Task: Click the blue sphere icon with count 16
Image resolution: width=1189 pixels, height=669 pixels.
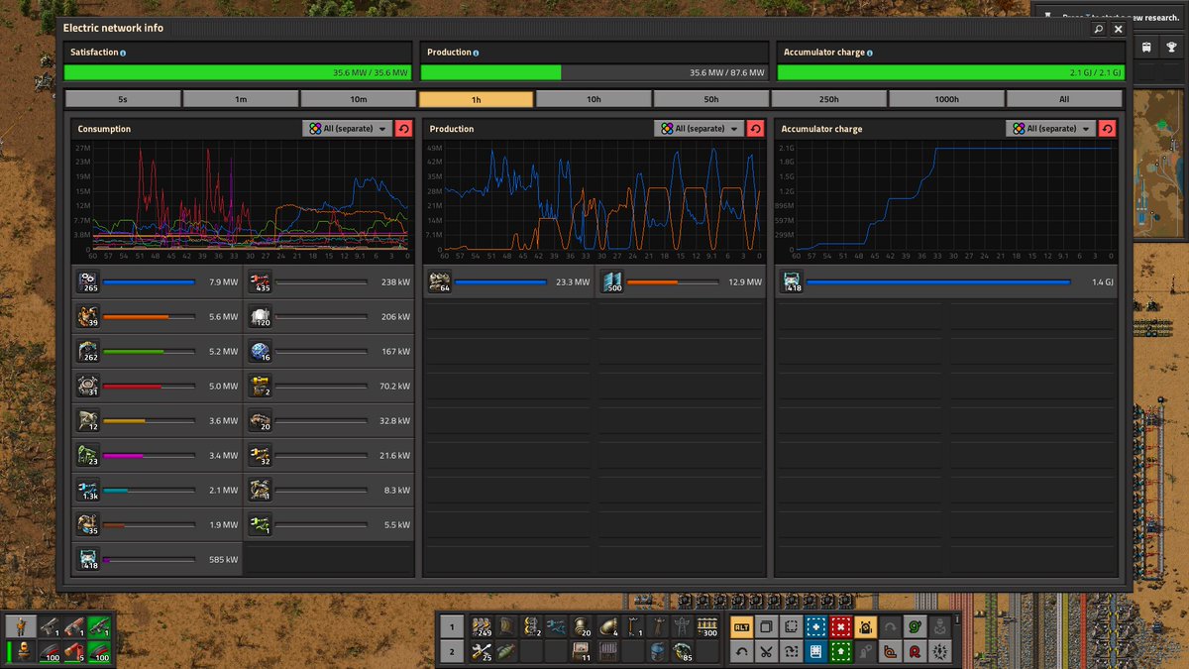Action: pyautogui.click(x=260, y=352)
